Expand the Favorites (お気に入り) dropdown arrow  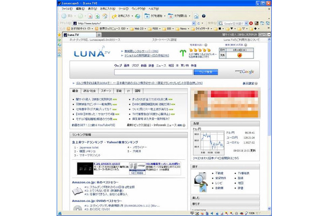click(x=132, y=16)
